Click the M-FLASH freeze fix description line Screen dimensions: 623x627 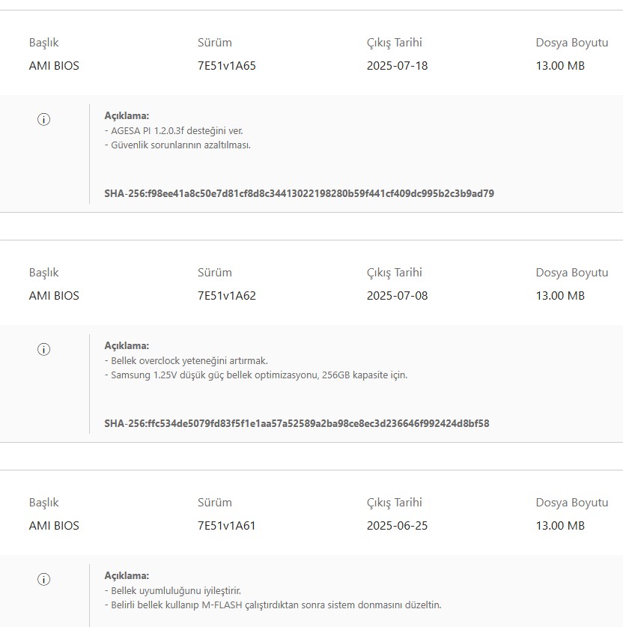[273, 605]
